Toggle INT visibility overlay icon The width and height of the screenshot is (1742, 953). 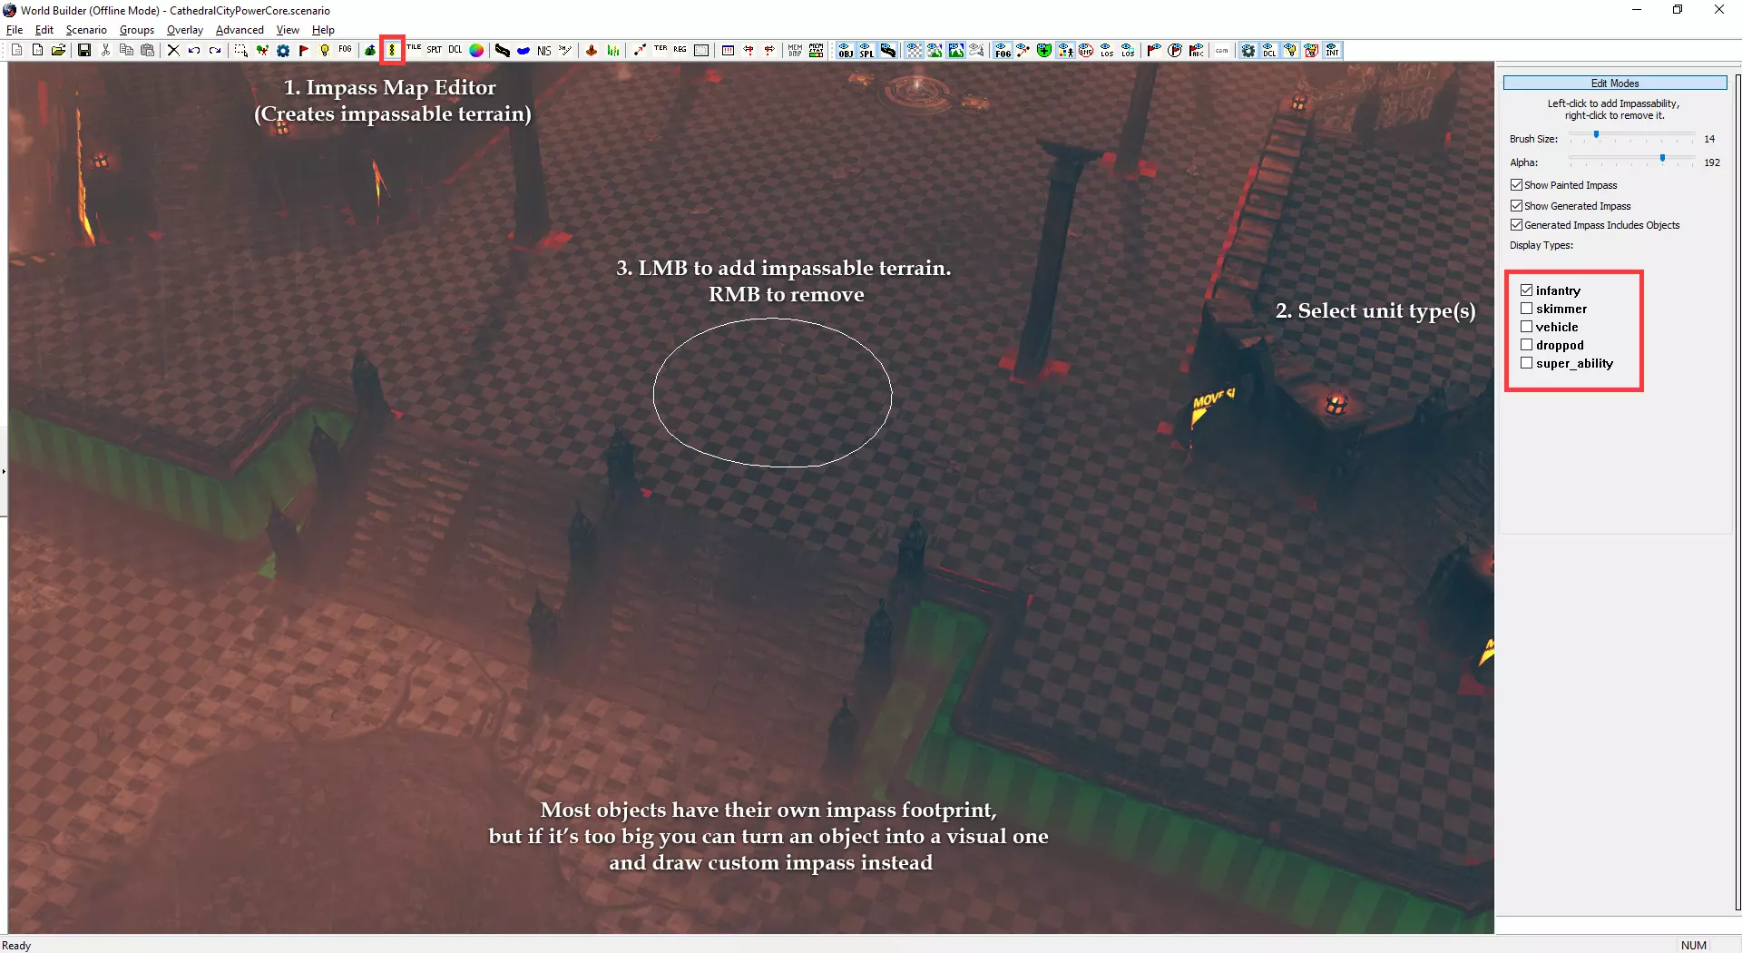pos(1332,51)
